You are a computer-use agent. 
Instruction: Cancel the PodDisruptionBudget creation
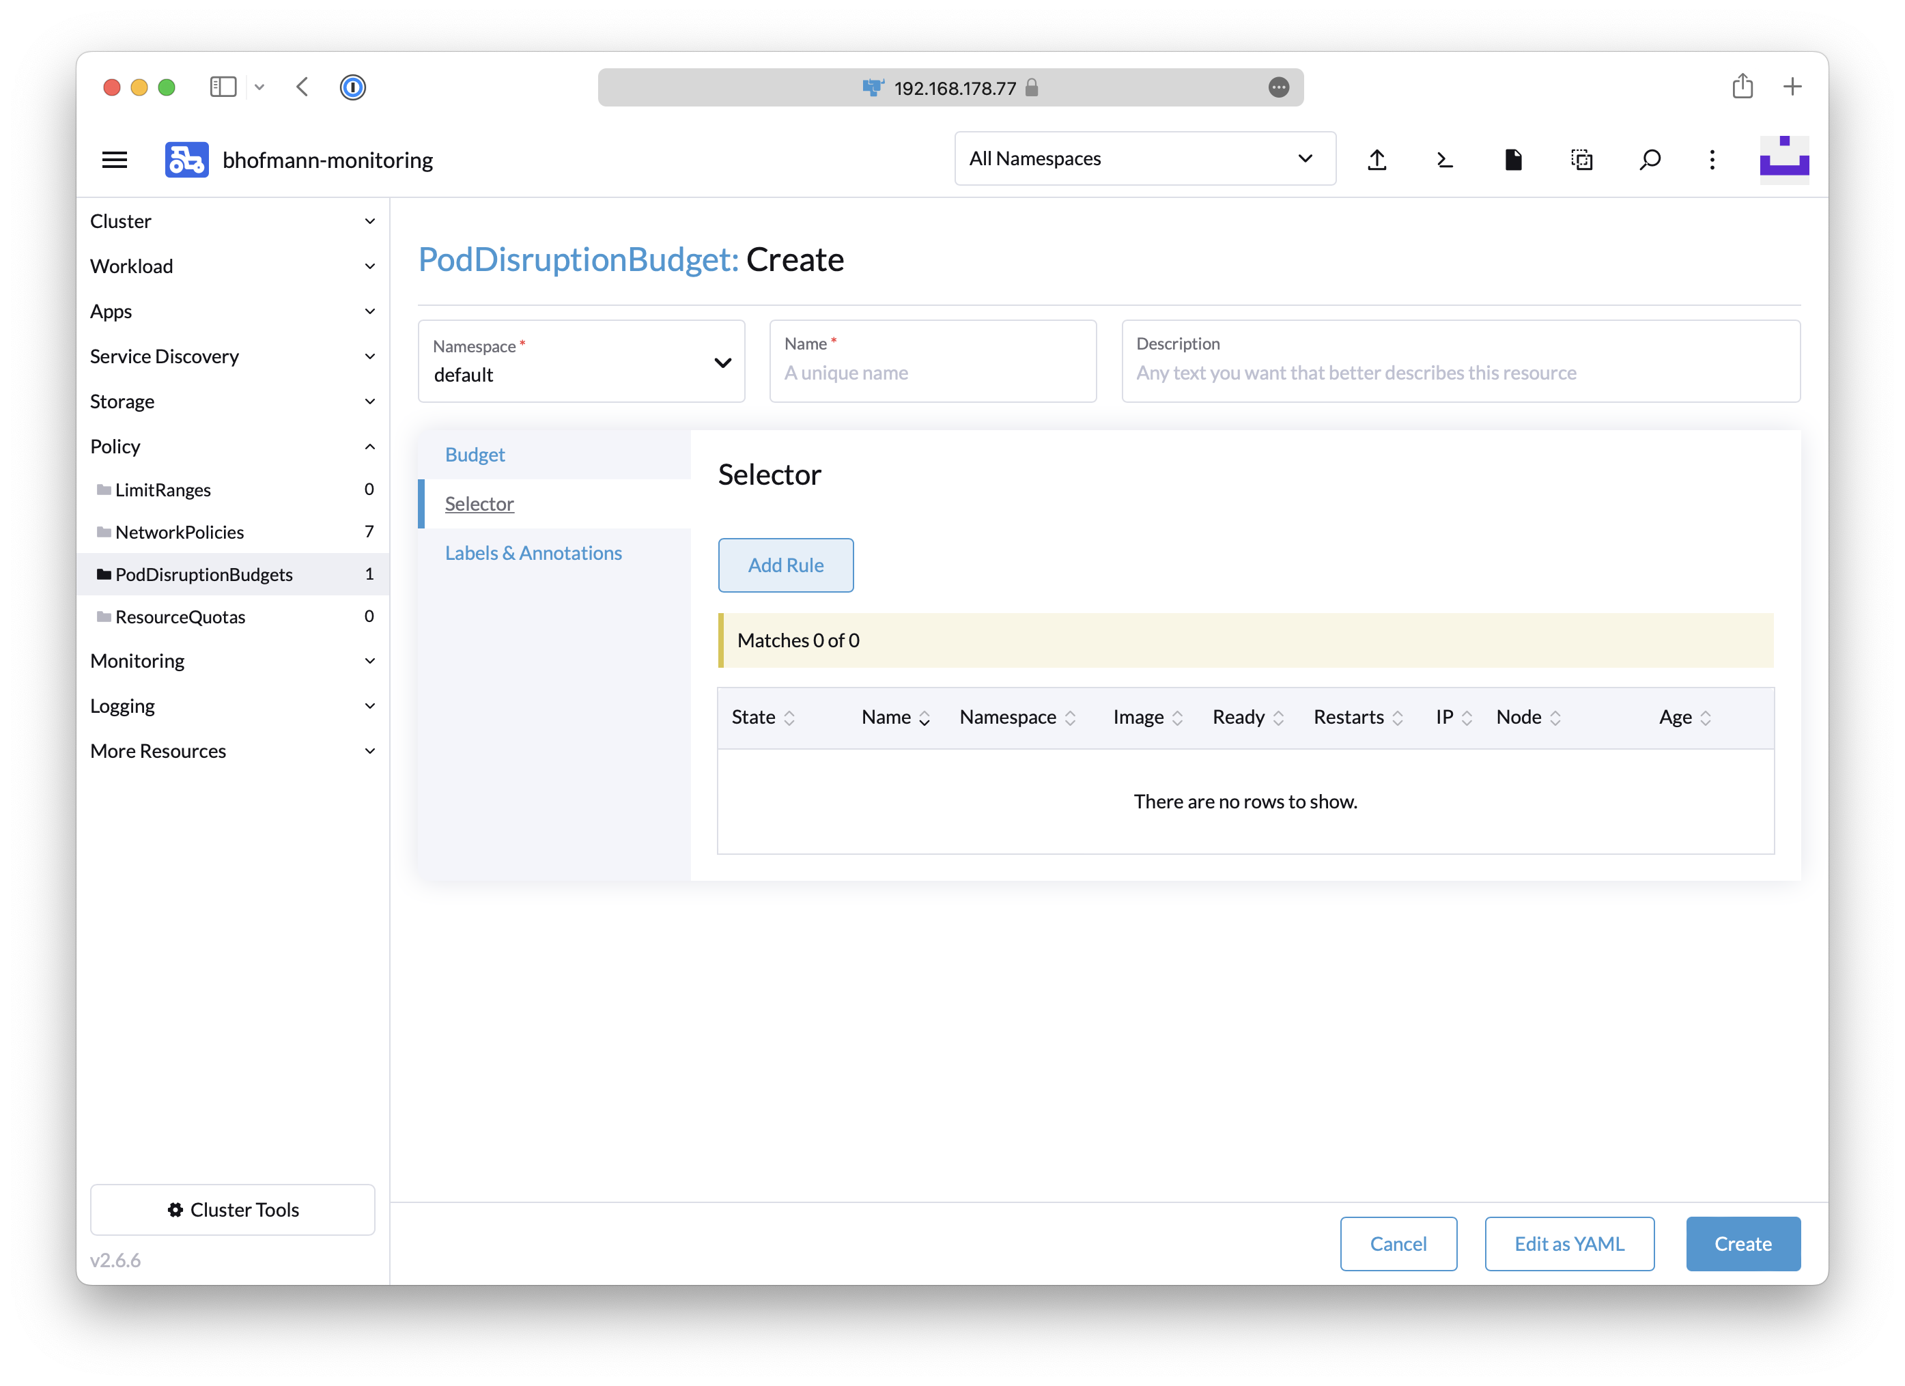[1398, 1244]
